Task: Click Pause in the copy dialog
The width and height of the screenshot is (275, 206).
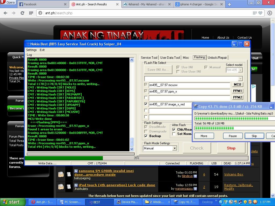Action: click(x=233, y=136)
